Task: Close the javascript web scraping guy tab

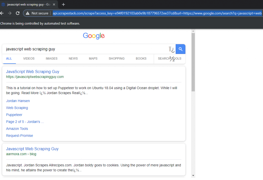Action: tap(54, 5)
